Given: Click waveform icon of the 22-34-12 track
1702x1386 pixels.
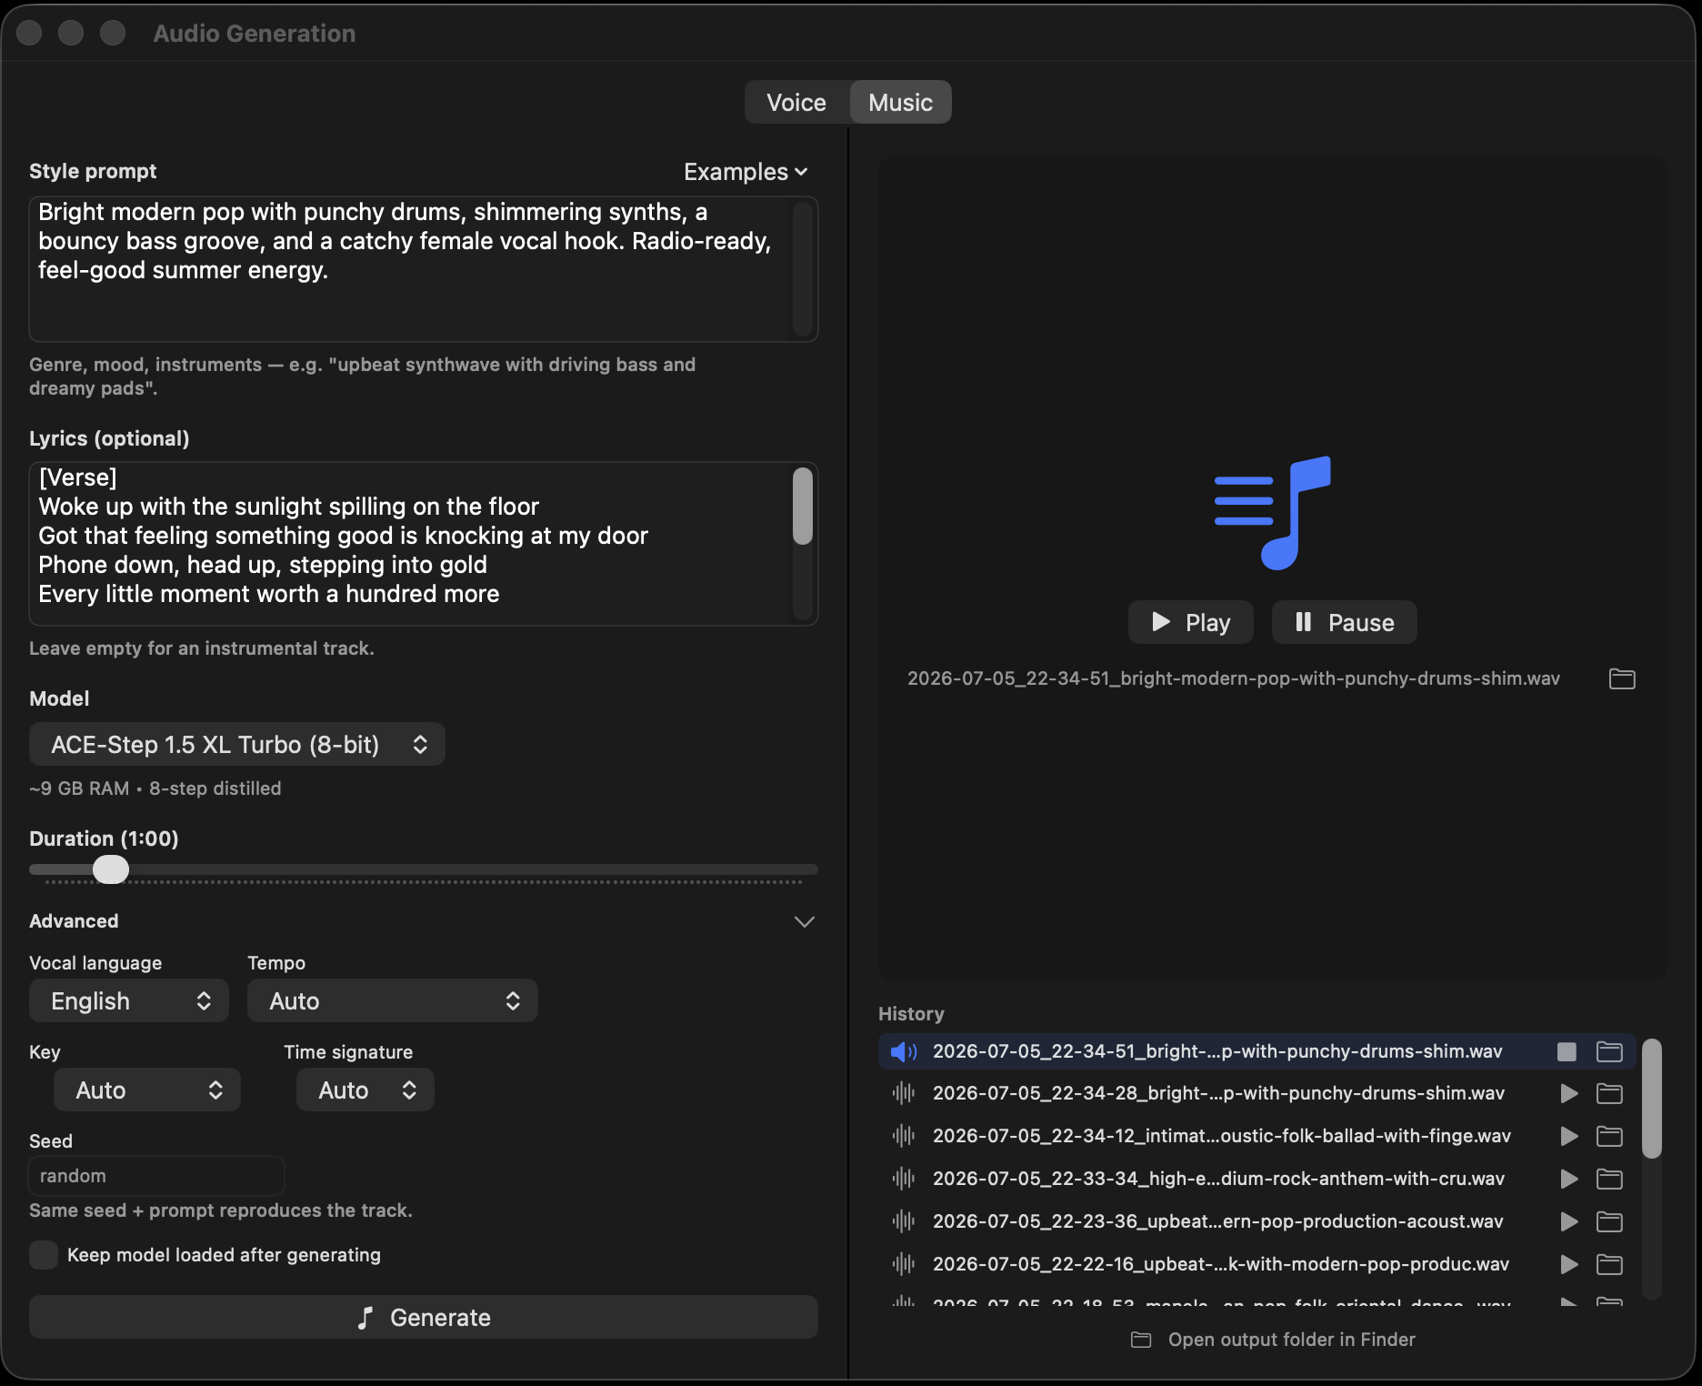Looking at the screenshot, I should (904, 1136).
